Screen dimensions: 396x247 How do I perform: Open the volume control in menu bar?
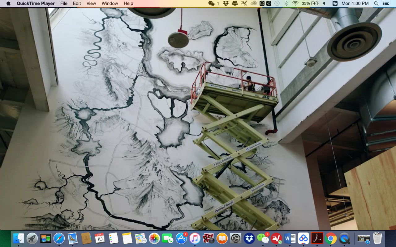coord(324,3)
